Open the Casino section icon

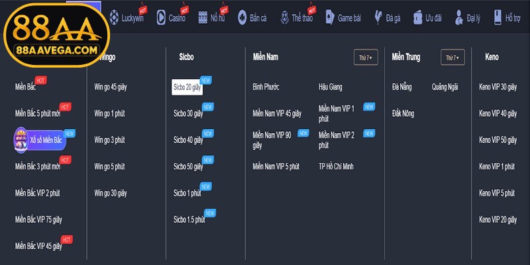(160, 18)
